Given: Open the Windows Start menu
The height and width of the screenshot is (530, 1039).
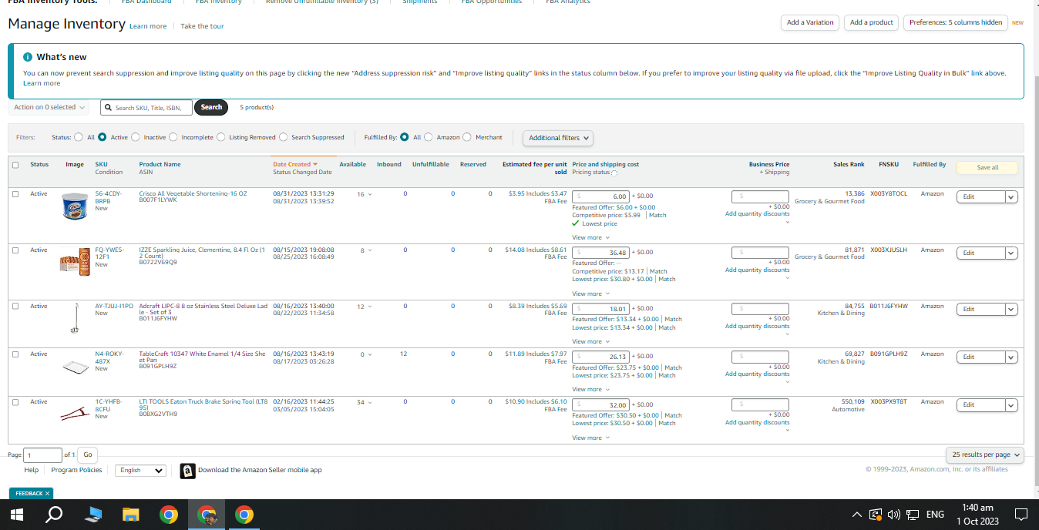Looking at the screenshot, I should click(17, 515).
